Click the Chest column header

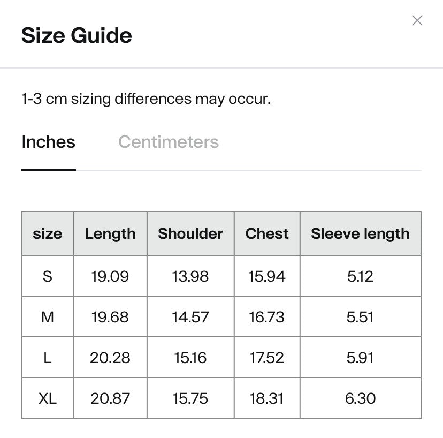click(x=267, y=233)
